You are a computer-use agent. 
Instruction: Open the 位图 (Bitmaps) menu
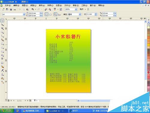click(59, 5)
